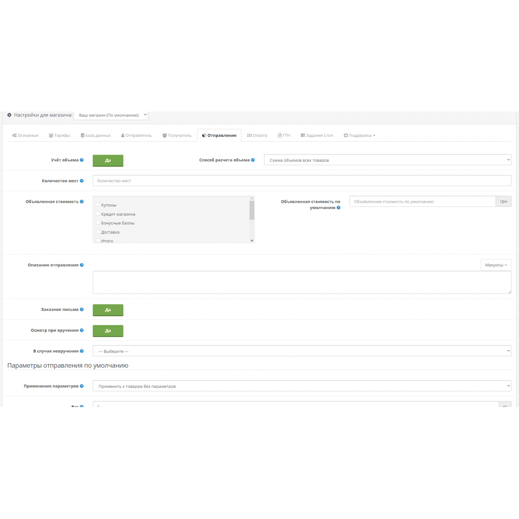The image size is (519, 519).
Task: Click help icon beside Способ расчета объема
Action: [253, 160]
